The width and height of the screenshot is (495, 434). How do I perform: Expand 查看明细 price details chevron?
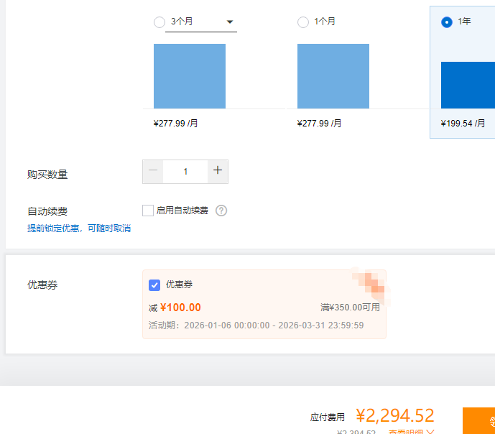pyautogui.click(x=430, y=432)
